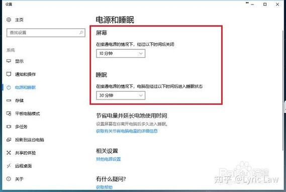Click the 屏幕 section heading
The image size is (286, 192).
102,33
